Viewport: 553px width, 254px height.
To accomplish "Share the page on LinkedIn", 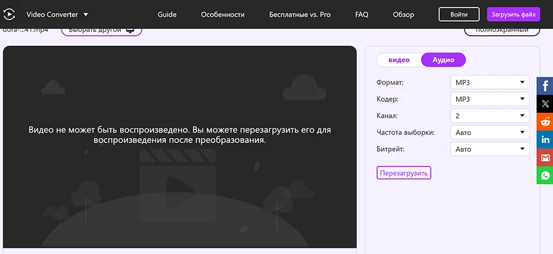I will 545,140.
